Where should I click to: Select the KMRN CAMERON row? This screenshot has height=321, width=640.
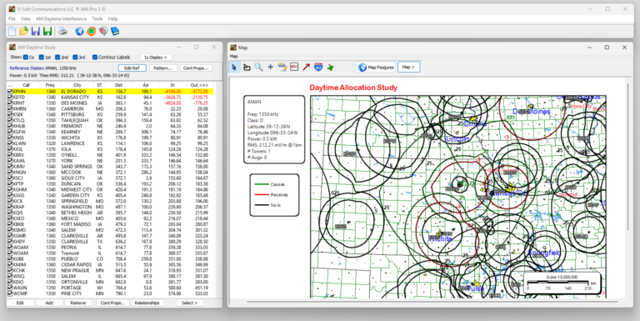pos(110,109)
